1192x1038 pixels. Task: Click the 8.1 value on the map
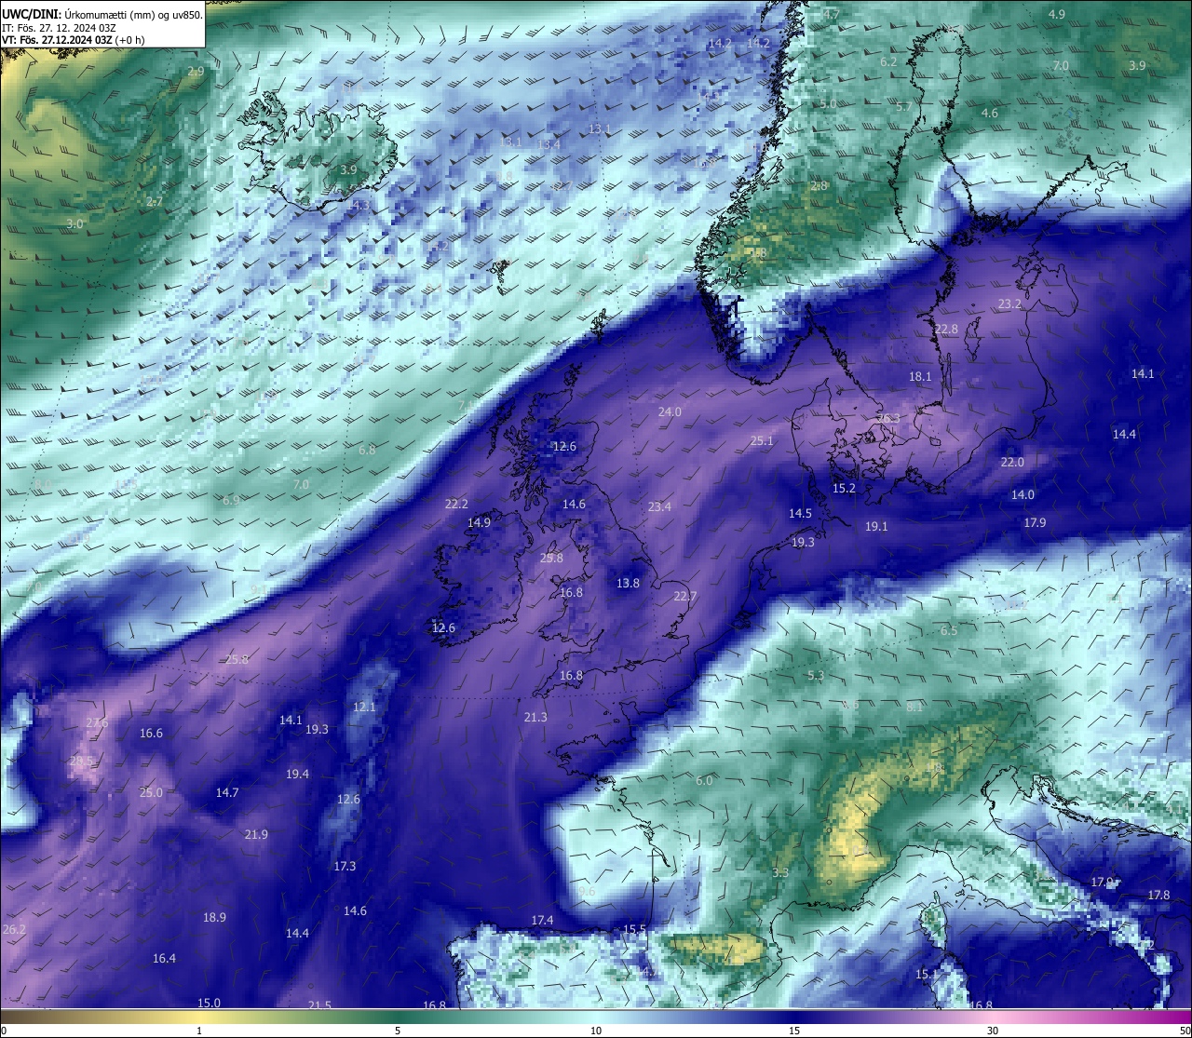coord(914,708)
